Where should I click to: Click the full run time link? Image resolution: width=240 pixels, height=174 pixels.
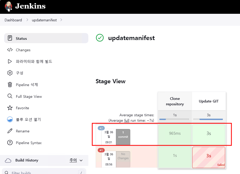(127, 120)
